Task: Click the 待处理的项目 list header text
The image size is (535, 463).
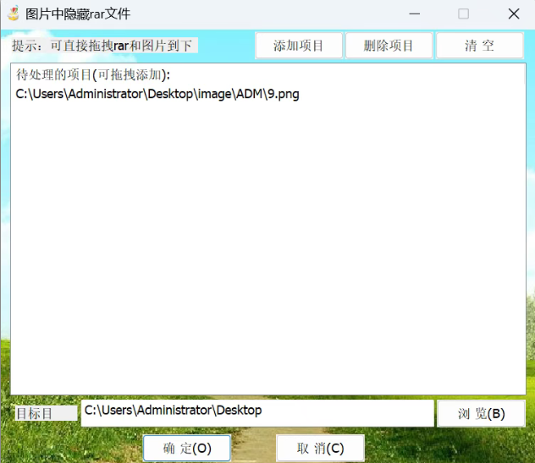Action: [94, 75]
